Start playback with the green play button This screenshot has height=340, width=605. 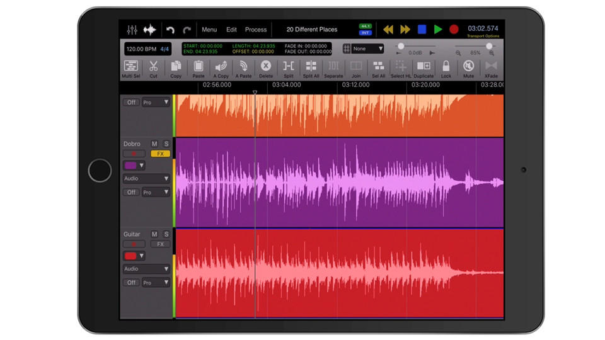pyautogui.click(x=438, y=30)
